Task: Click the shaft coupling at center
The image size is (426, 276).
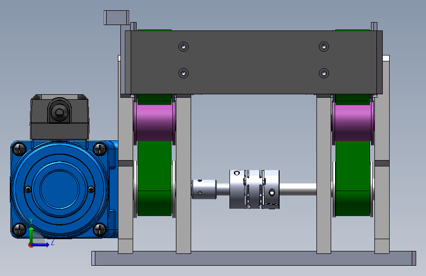Action: coord(255,190)
